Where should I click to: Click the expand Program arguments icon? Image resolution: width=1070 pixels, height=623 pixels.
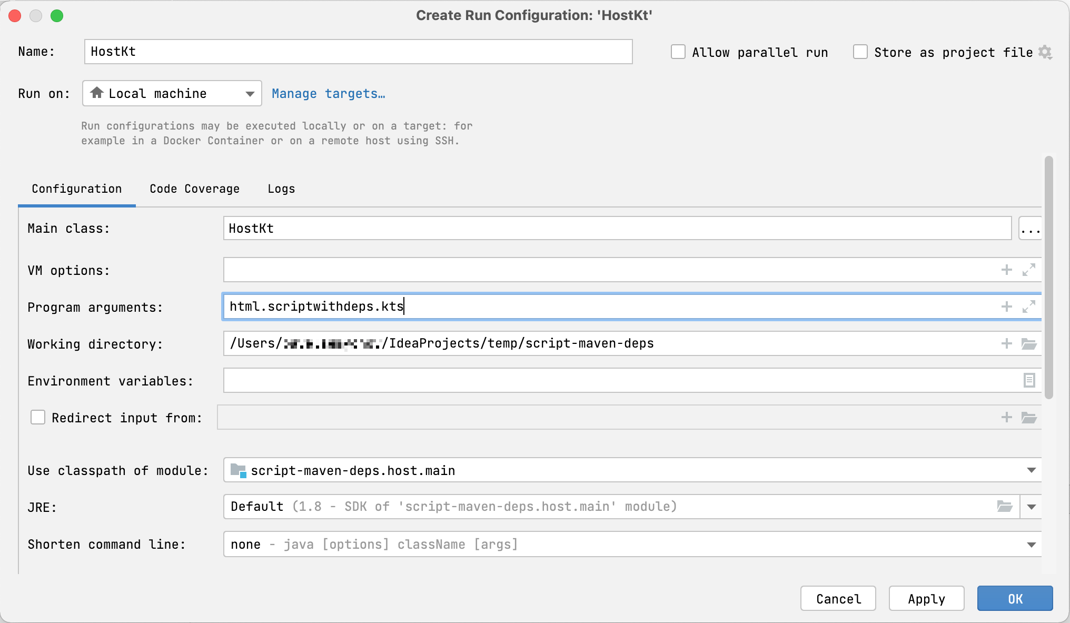(1029, 306)
